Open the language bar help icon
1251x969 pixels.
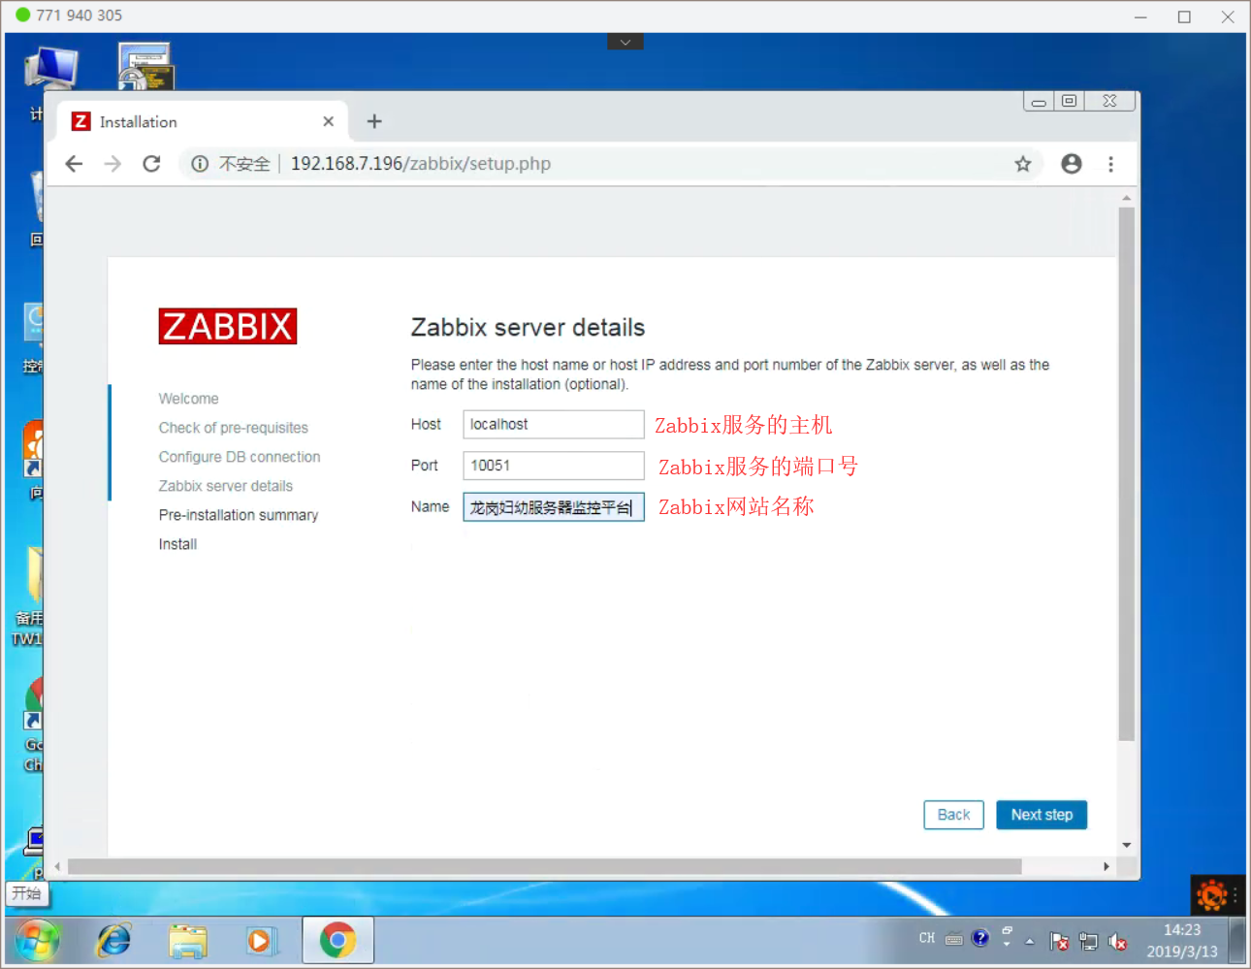980,938
